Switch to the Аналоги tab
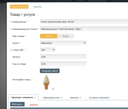This screenshot has height=109, width=128. point(75,98)
